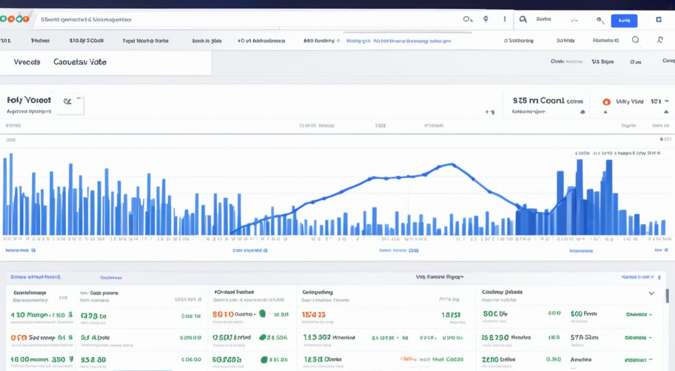Open the "Mt9 Coraling" menu item
The width and height of the screenshot is (675, 371).
coord(319,40)
